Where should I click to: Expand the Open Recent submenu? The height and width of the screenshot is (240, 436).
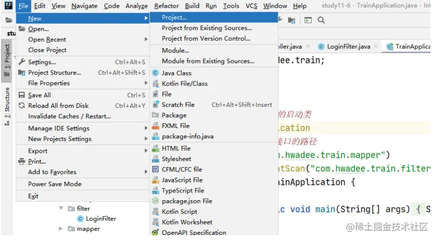(47, 39)
